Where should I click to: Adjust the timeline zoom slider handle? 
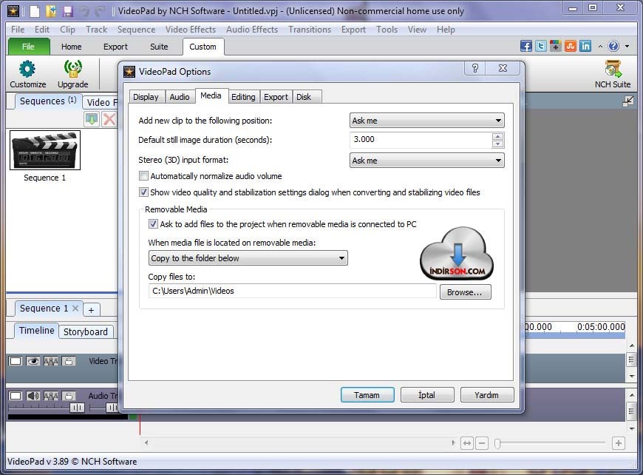[x=497, y=443]
